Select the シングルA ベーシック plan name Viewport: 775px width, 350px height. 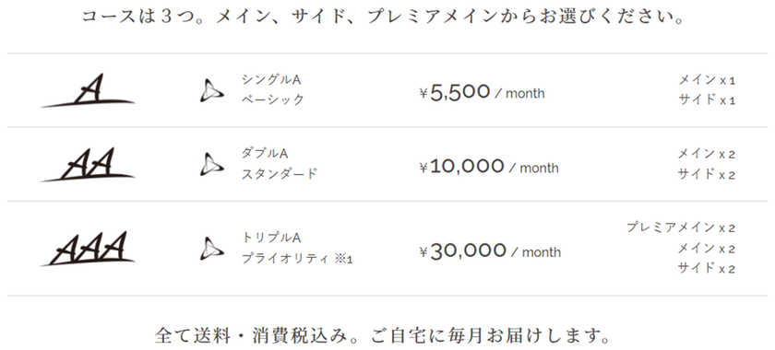pyautogui.click(x=272, y=90)
